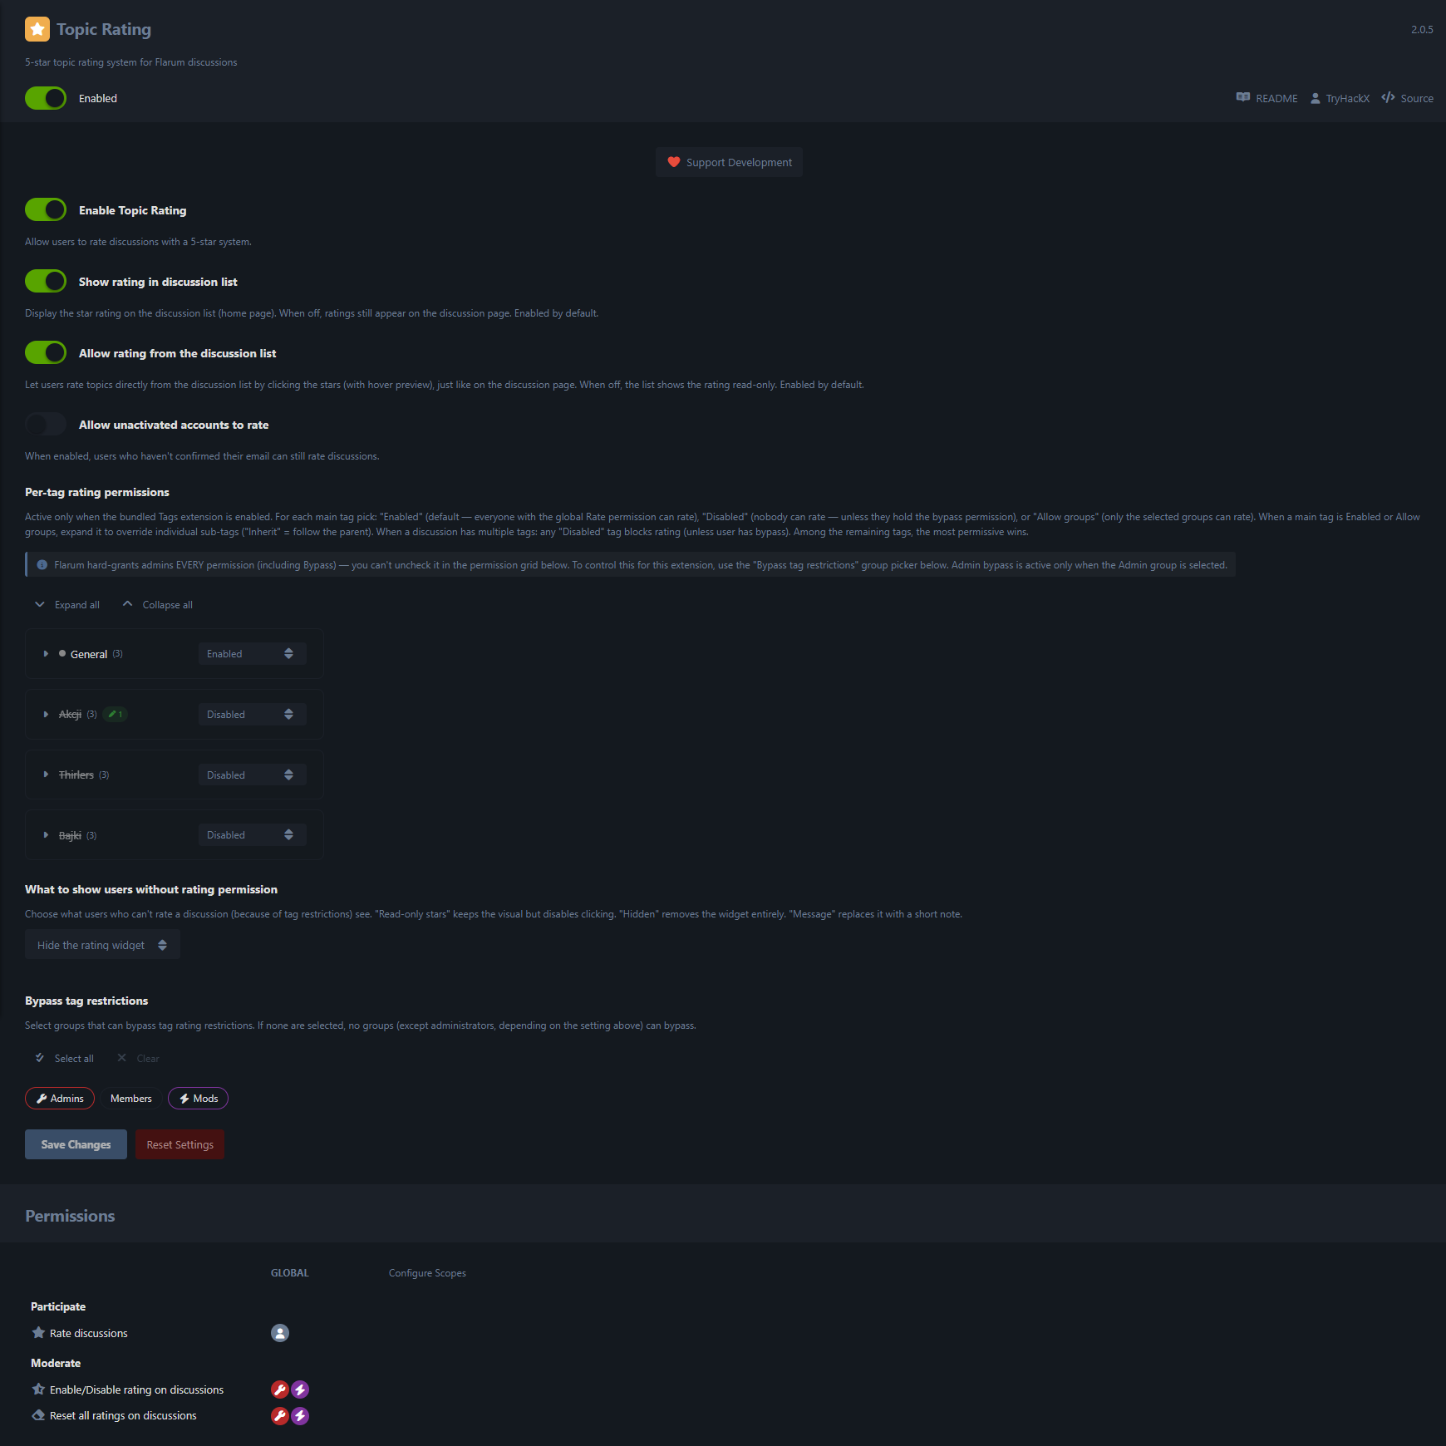Click the GLOBAL permissions column header
Screen dimensions: 1446x1446
pyautogui.click(x=289, y=1273)
